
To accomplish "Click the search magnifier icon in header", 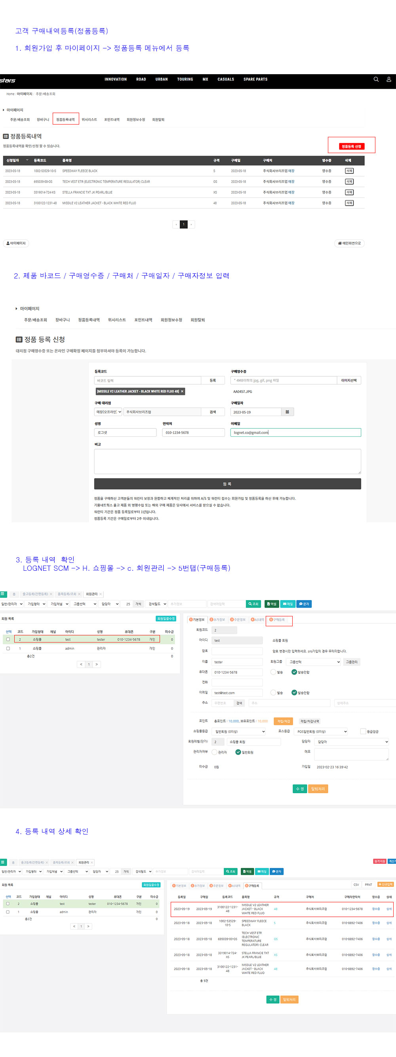I will (375, 80).
